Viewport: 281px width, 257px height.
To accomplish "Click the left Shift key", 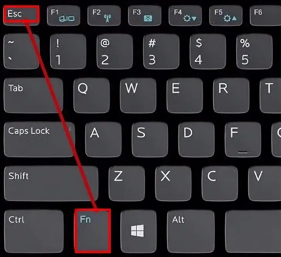I will [51, 184].
